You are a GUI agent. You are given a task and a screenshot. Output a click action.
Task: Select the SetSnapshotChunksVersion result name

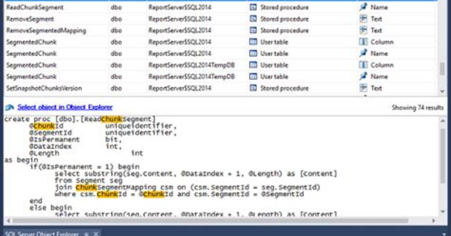pos(44,88)
